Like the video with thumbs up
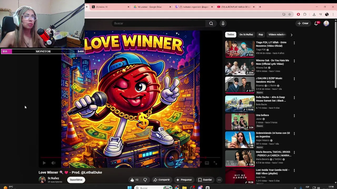 [x=135, y=180]
